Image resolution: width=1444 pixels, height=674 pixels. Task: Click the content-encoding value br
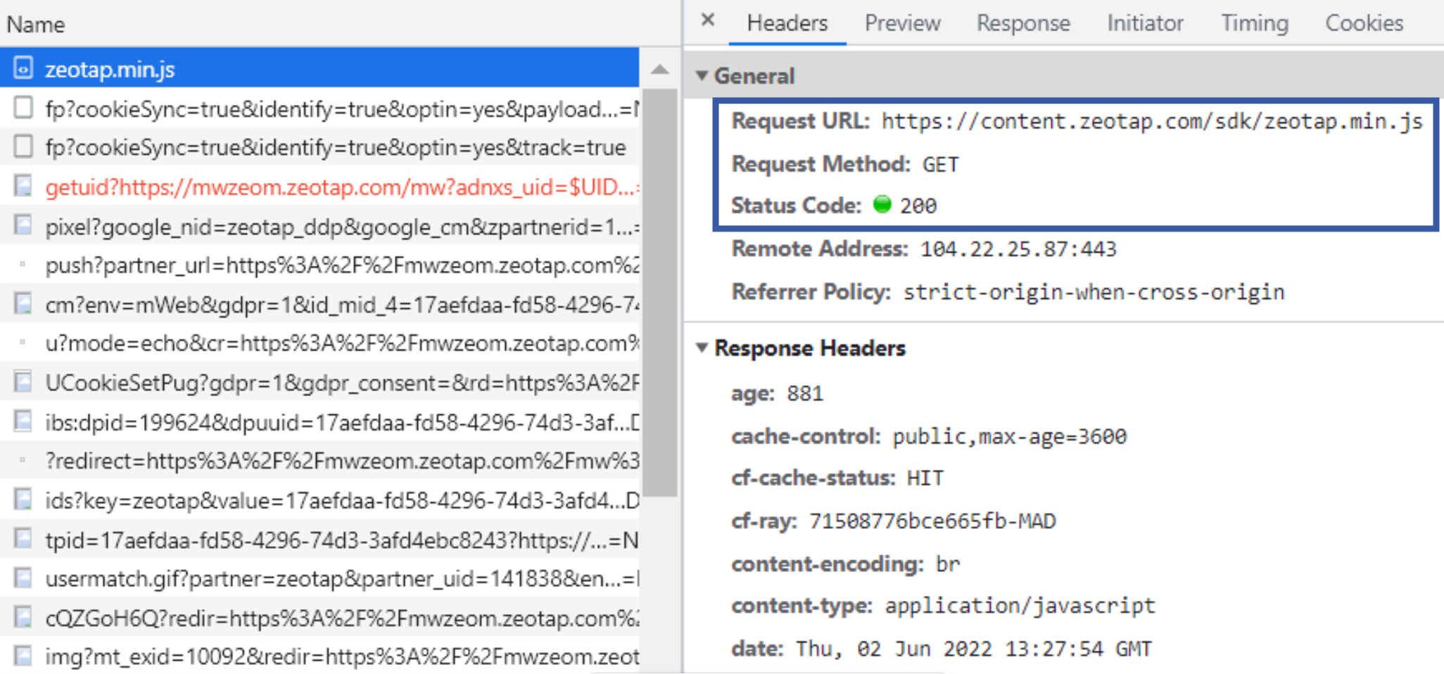point(948,564)
